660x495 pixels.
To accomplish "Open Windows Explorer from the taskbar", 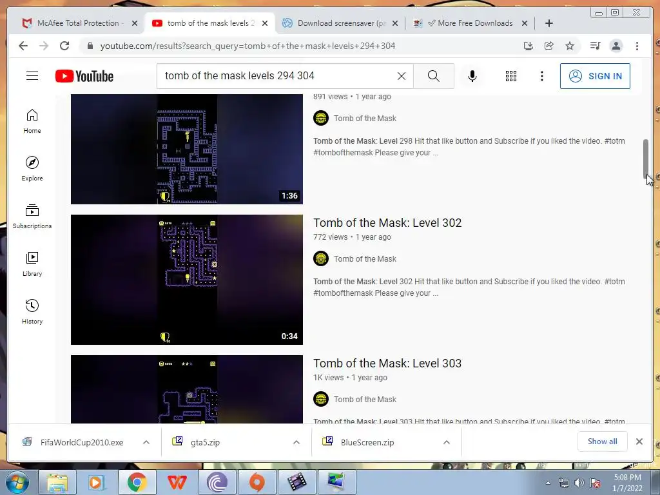I will 57,482.
